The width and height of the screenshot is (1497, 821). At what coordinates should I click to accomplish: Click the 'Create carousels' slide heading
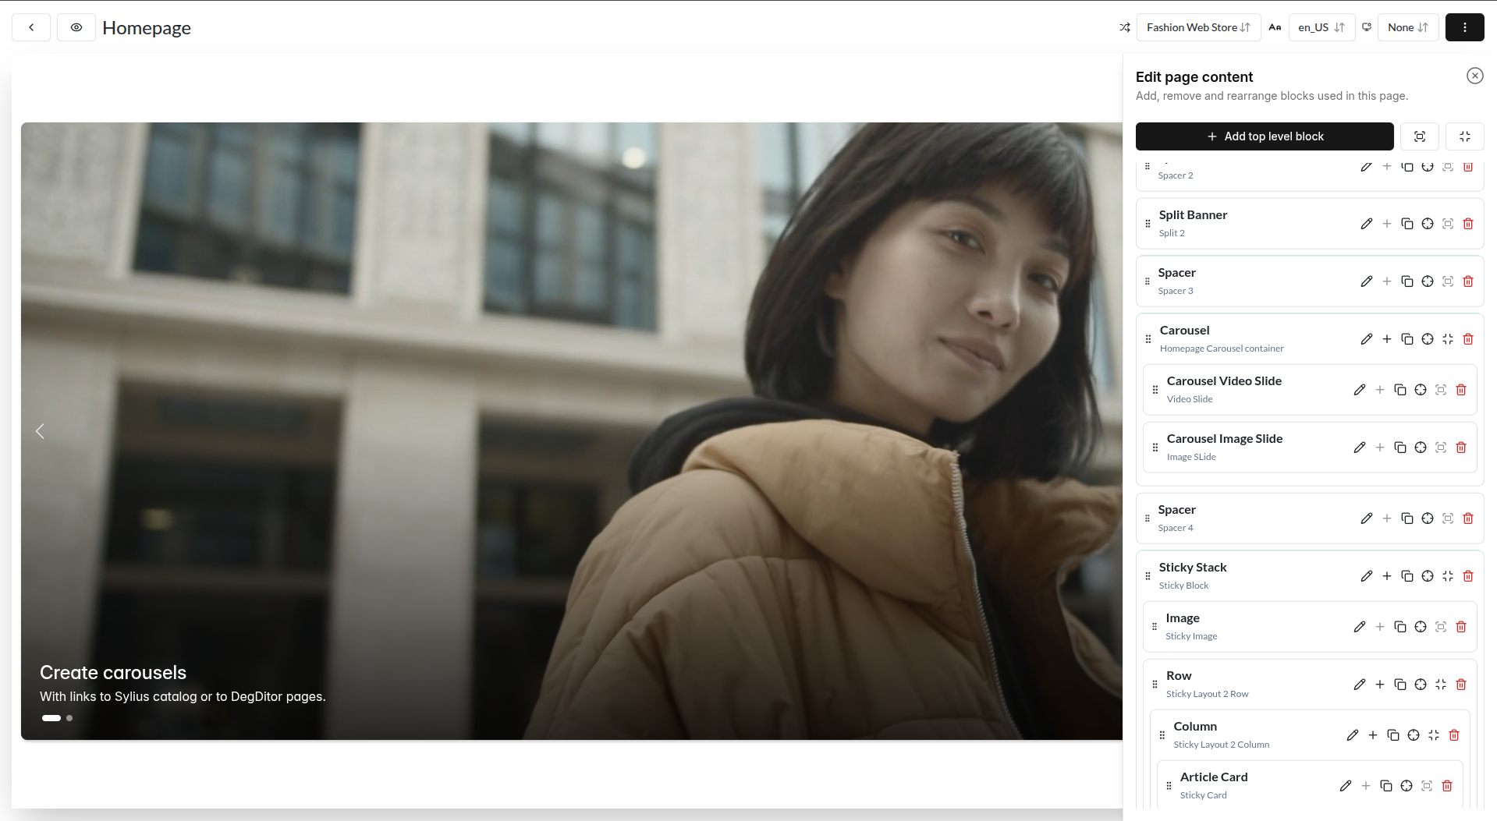click(x=113, y=673)
